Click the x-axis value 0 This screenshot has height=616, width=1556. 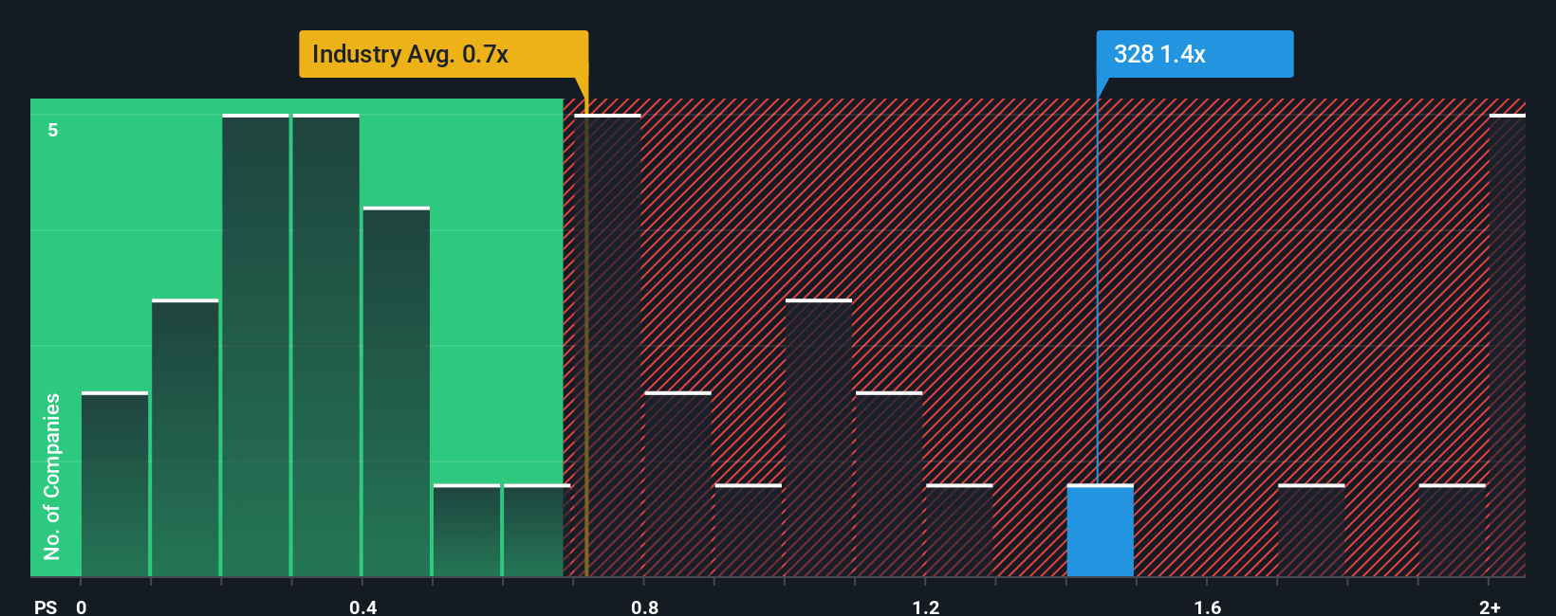(82, 607)
